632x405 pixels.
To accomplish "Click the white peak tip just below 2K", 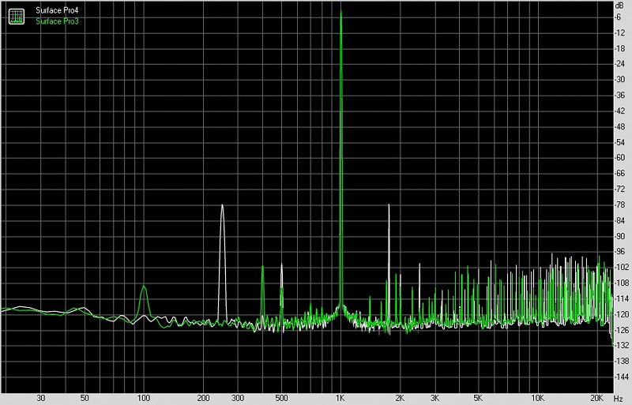I will tap(389, 205).
